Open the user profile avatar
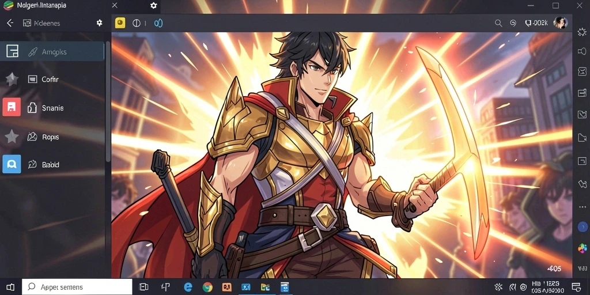 click(560, 23)
